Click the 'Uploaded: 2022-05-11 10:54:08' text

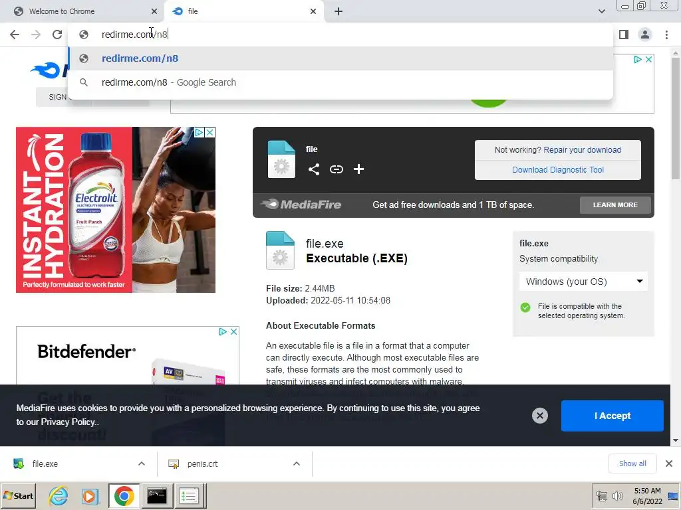click(328, 301)
